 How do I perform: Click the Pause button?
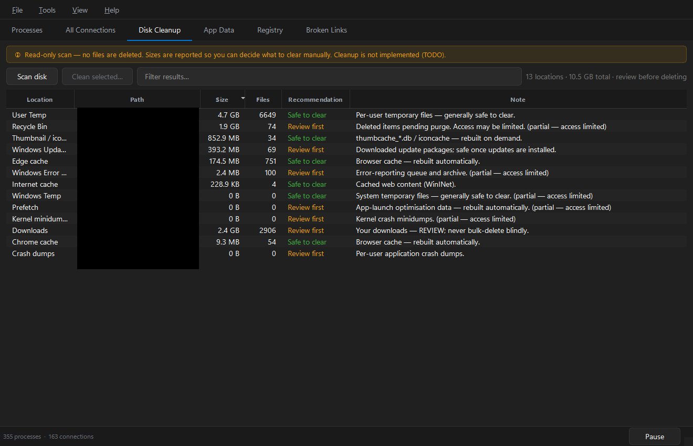coord(655,437)
